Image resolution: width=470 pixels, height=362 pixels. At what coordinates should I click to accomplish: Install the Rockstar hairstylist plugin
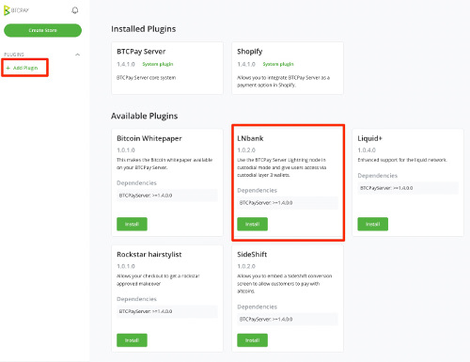coord(132,340)
